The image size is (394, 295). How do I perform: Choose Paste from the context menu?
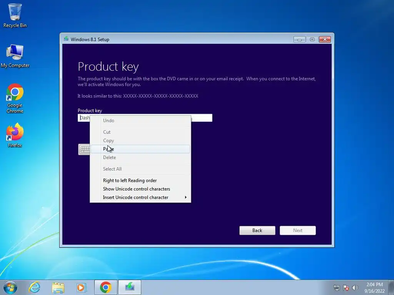140,149
